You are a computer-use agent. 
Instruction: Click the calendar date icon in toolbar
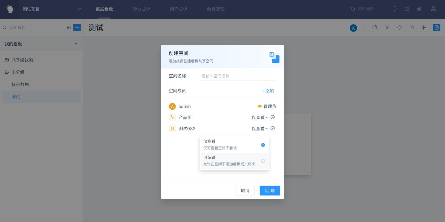click(374, 27)
